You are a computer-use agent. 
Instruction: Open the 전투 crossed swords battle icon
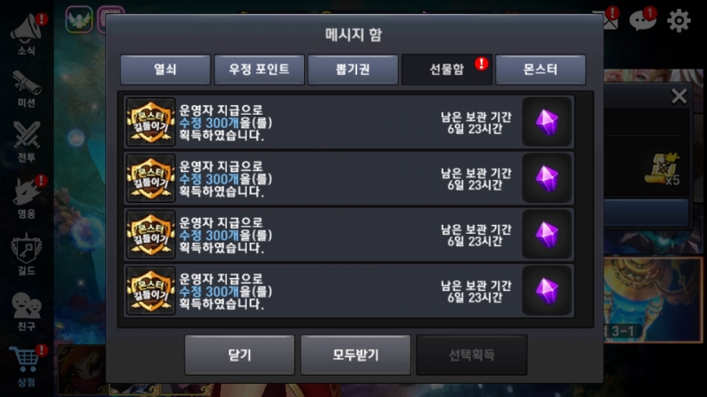click(27, 141)
